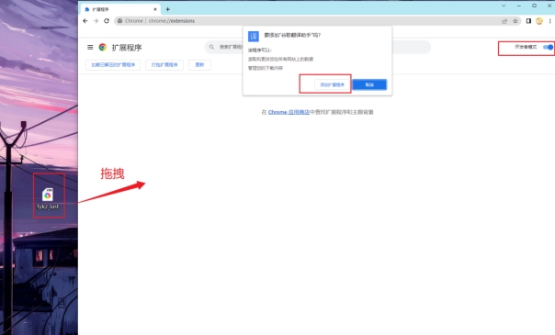The image size is (555, 335).
Task: Reload the chrome://extensions page
Action: (x=107, y=21)
